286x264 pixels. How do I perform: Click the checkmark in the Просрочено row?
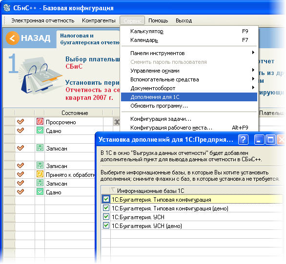pyautogui.click(x=20, y=121)
